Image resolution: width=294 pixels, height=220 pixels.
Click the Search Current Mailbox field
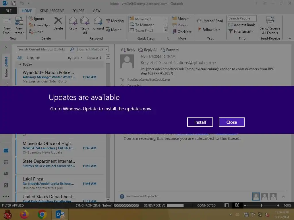tap(44, 49)
